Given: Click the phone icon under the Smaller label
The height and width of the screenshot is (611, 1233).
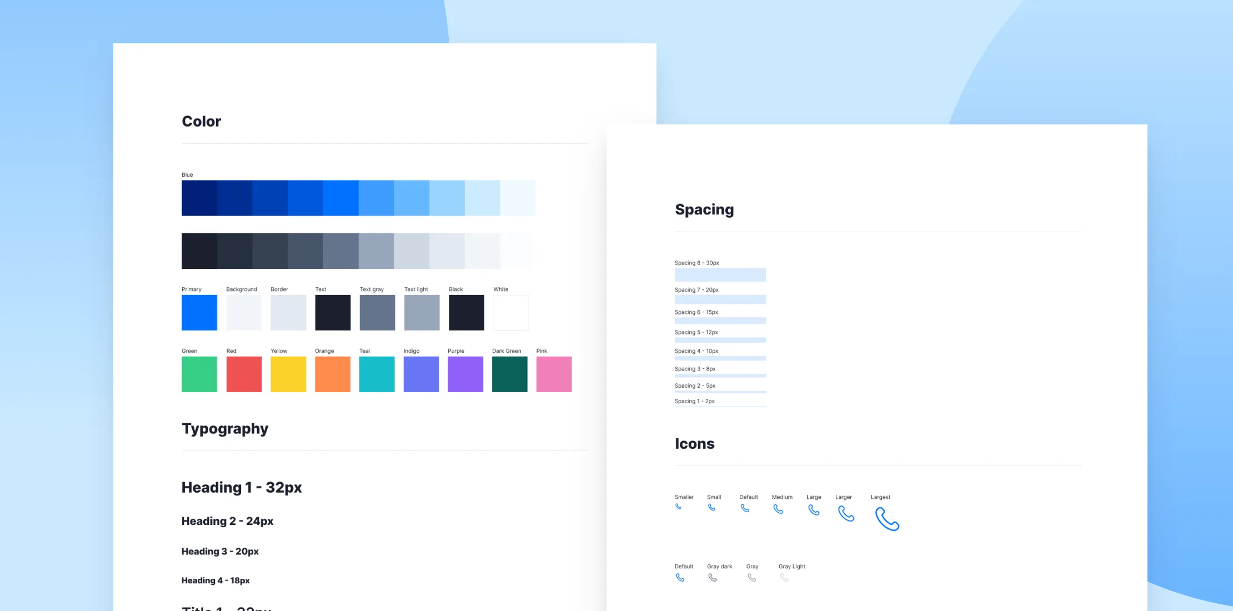Looking at the screenshot, I should pos(678,507).
